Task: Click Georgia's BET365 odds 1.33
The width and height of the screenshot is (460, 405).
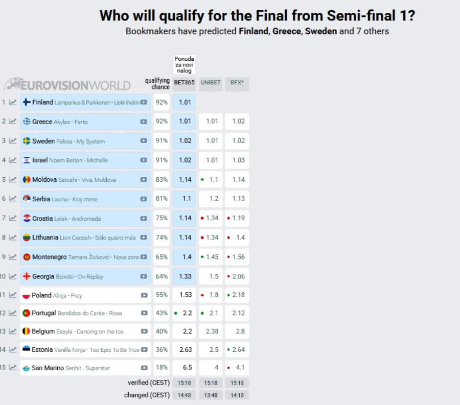Action: pyautogui.click(x=184, y=276)
